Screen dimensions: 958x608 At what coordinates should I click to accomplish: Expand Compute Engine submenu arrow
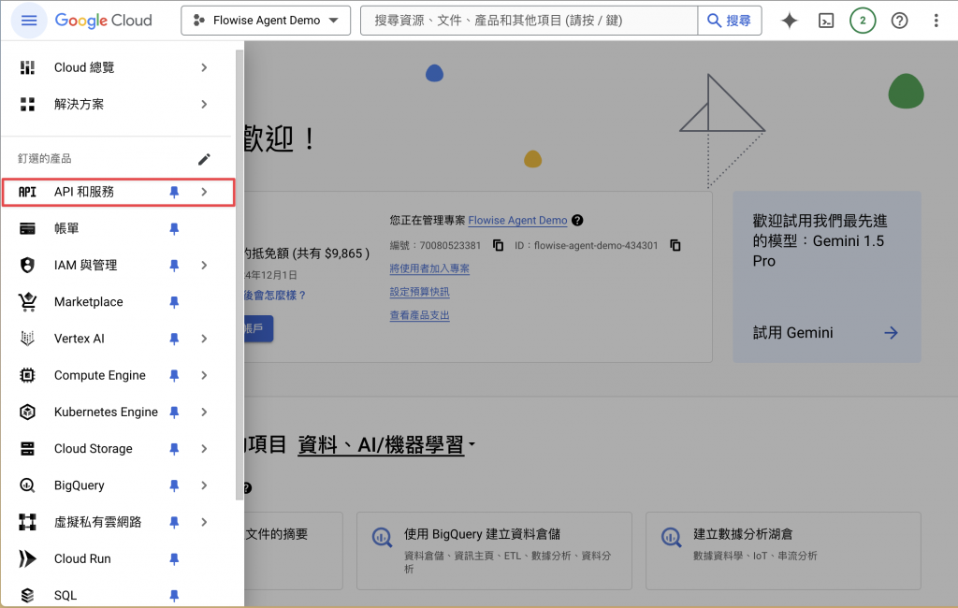pos(204,375)
